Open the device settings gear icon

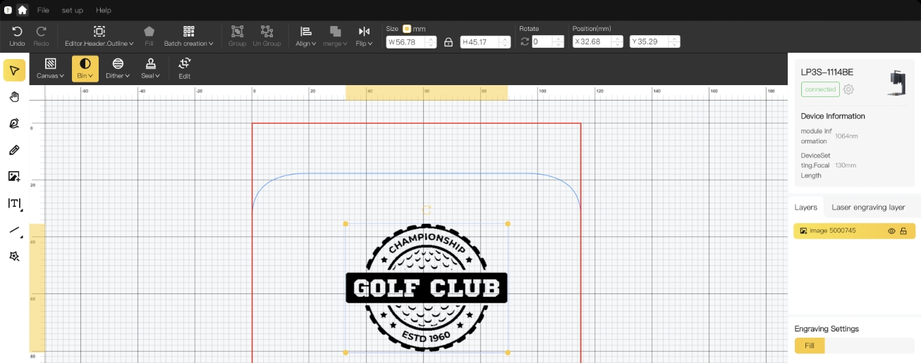[848, 89]
